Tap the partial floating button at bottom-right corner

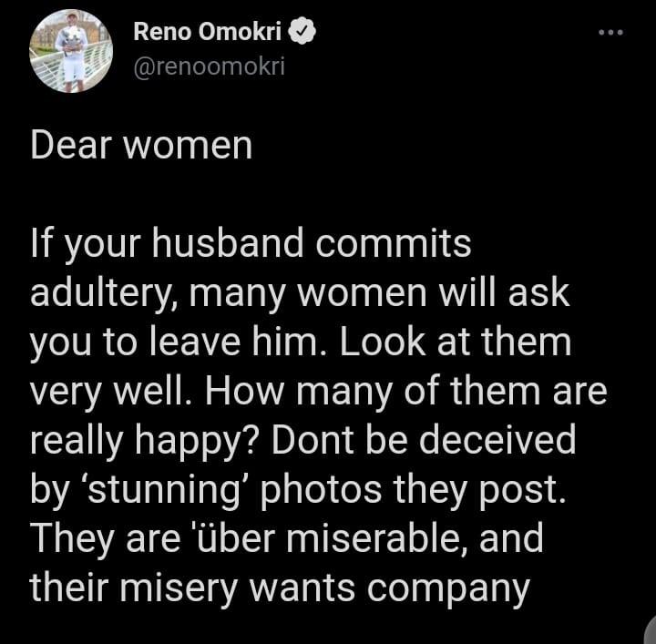tap(650, 630)
